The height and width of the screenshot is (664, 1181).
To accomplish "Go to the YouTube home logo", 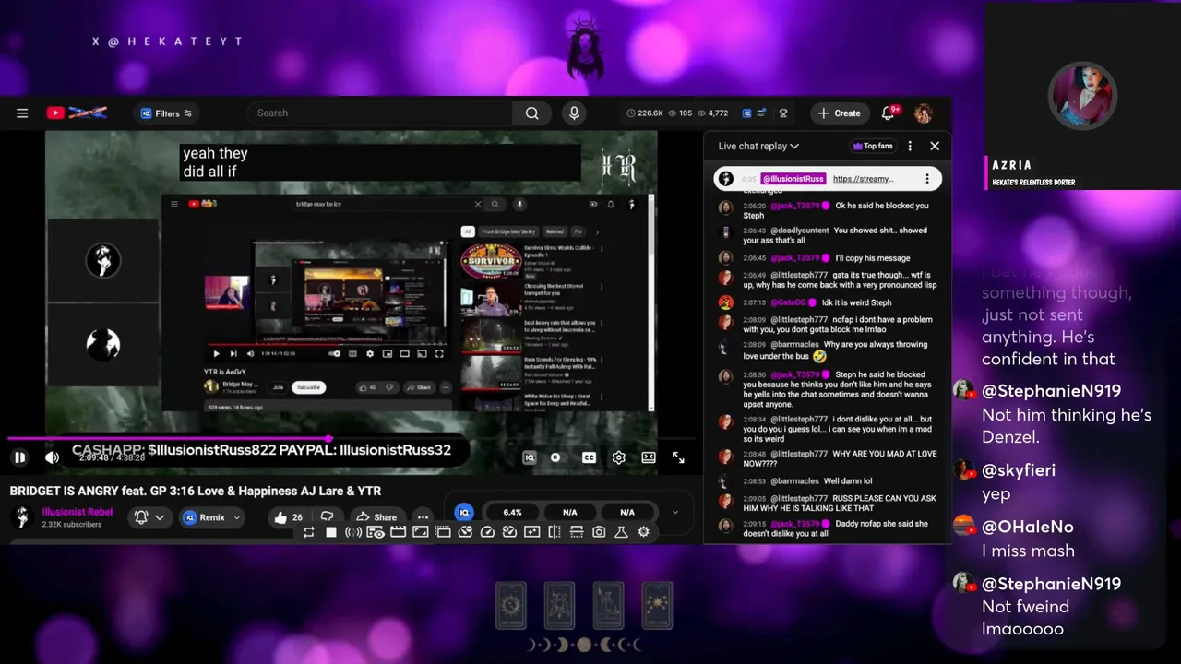I will [78, 113].
